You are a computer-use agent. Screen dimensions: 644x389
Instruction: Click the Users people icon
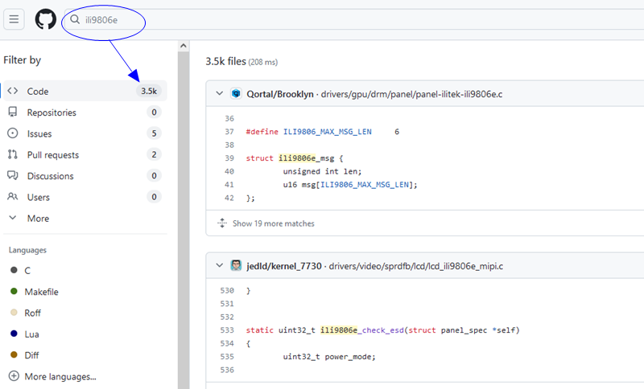[13, 197]
